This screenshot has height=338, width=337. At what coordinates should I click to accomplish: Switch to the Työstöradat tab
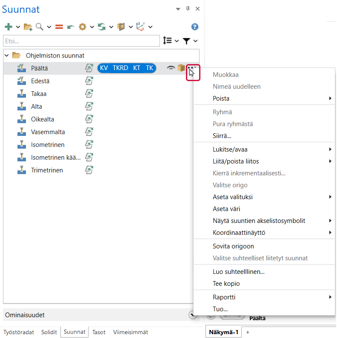click(x=19, y=332)
